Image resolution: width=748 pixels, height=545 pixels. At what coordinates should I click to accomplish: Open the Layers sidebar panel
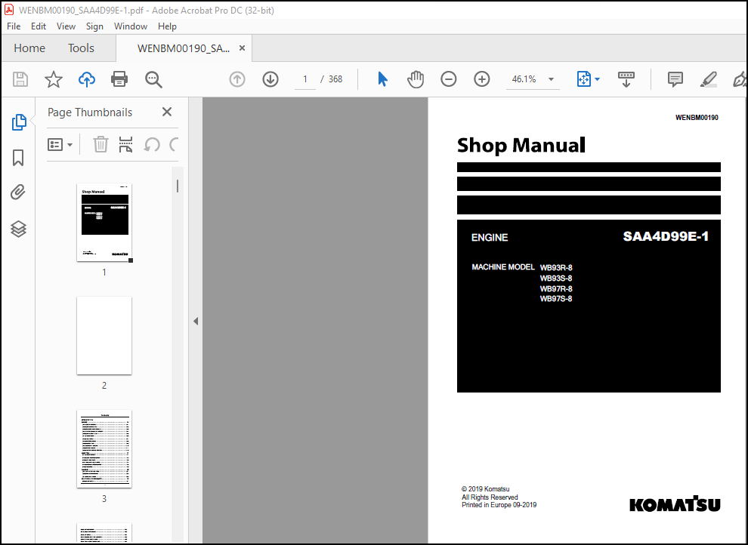tap(18, 229)
